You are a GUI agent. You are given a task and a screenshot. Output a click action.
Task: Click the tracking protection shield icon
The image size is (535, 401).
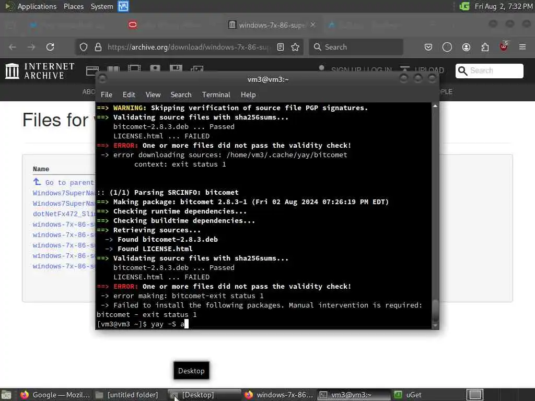(84, 47)
